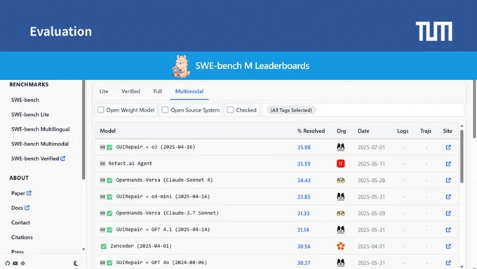Open site link for GUIRepair + GPT 4o row

[448, 262]
